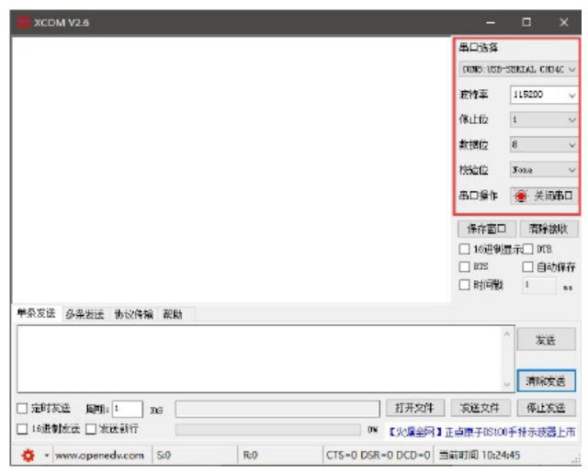This screenshot has height=474, width=588.
Task: Close the XCOM V2.6 window
Action: [563, 22]
